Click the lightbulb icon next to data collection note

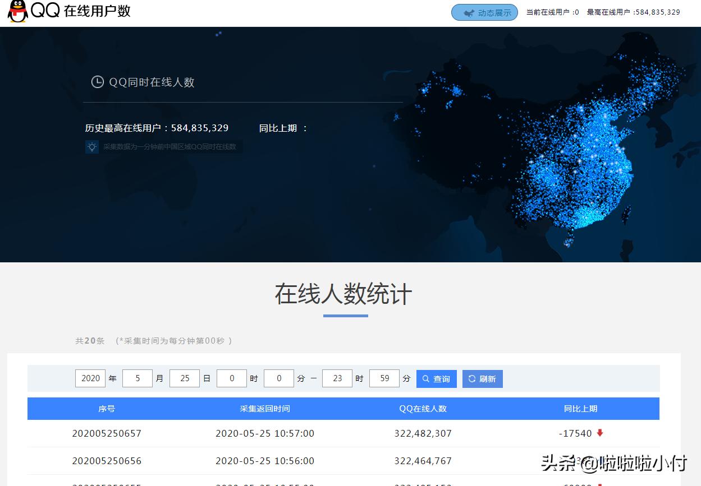(91, 147)
